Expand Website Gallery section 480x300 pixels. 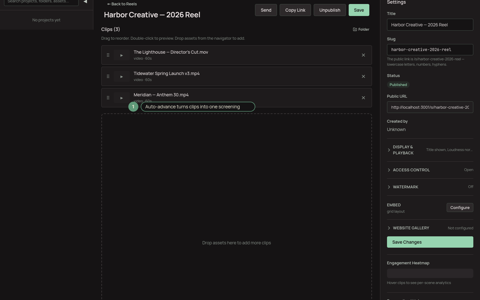pyautogui.click(x=430, y=228)
